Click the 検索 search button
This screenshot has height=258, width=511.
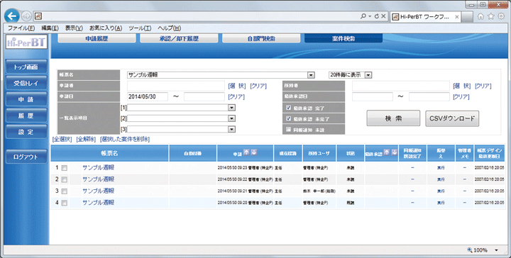pyautogui.click(x=393, y=118)
